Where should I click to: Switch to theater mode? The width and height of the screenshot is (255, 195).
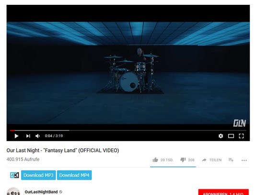(231, 136)
